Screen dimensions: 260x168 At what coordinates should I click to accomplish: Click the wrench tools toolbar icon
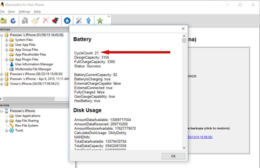pyautogui.click(x=79, y=21)
